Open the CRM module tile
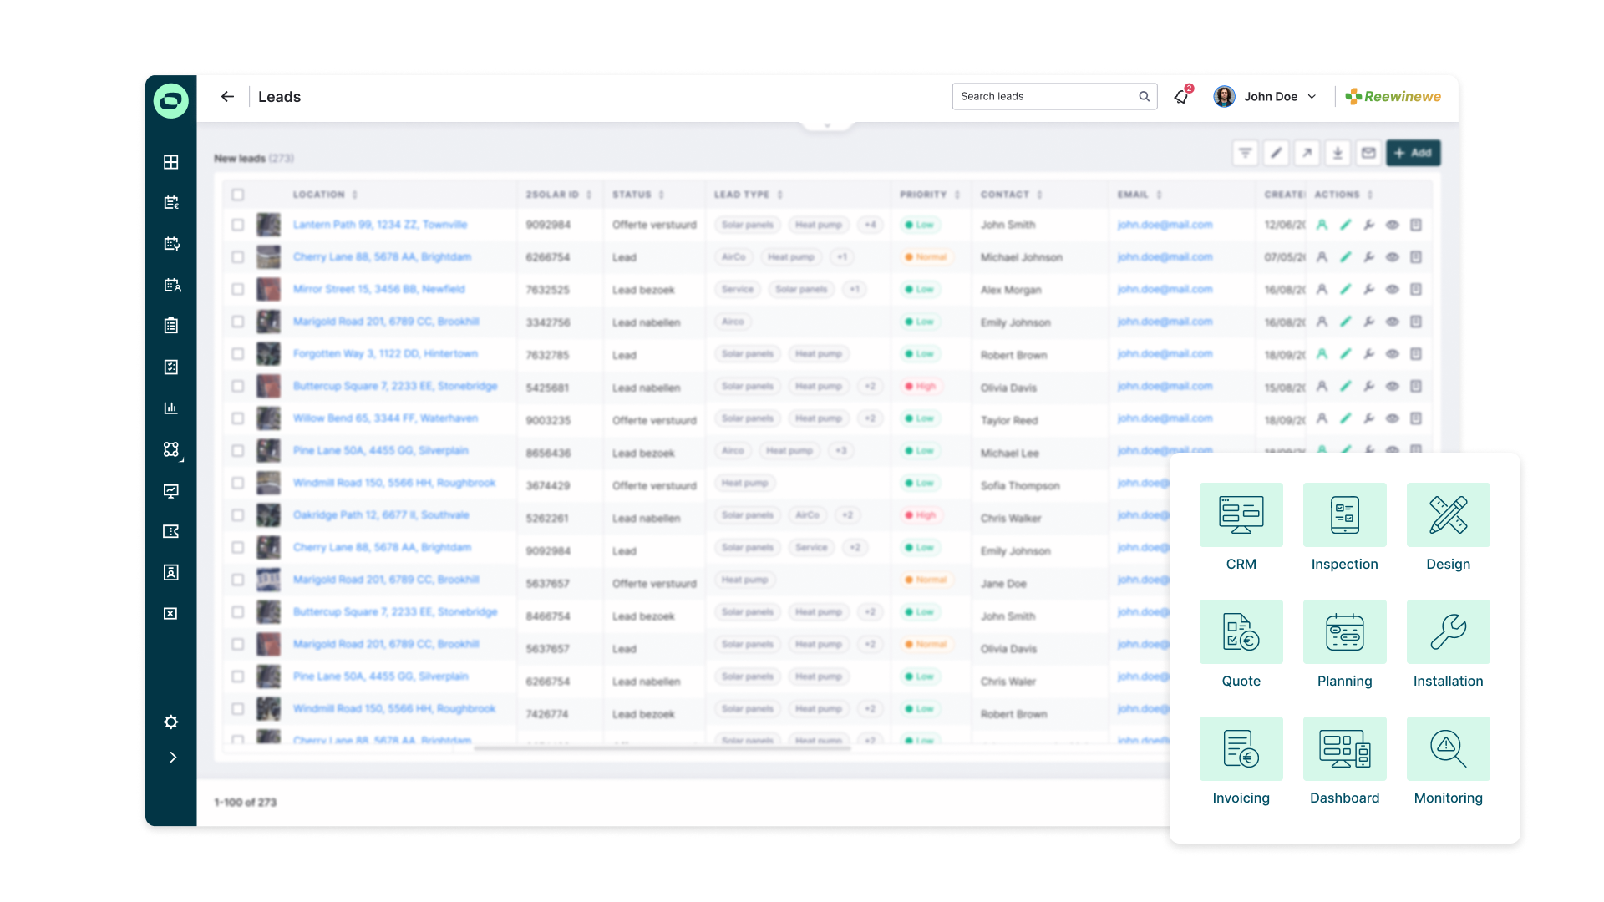Screen dimensions: 1604x902 coord(1241,515)
